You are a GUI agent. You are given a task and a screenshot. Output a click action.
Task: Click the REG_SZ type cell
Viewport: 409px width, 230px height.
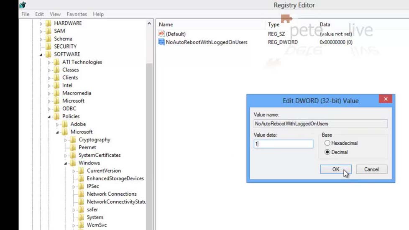pos(276,34)
